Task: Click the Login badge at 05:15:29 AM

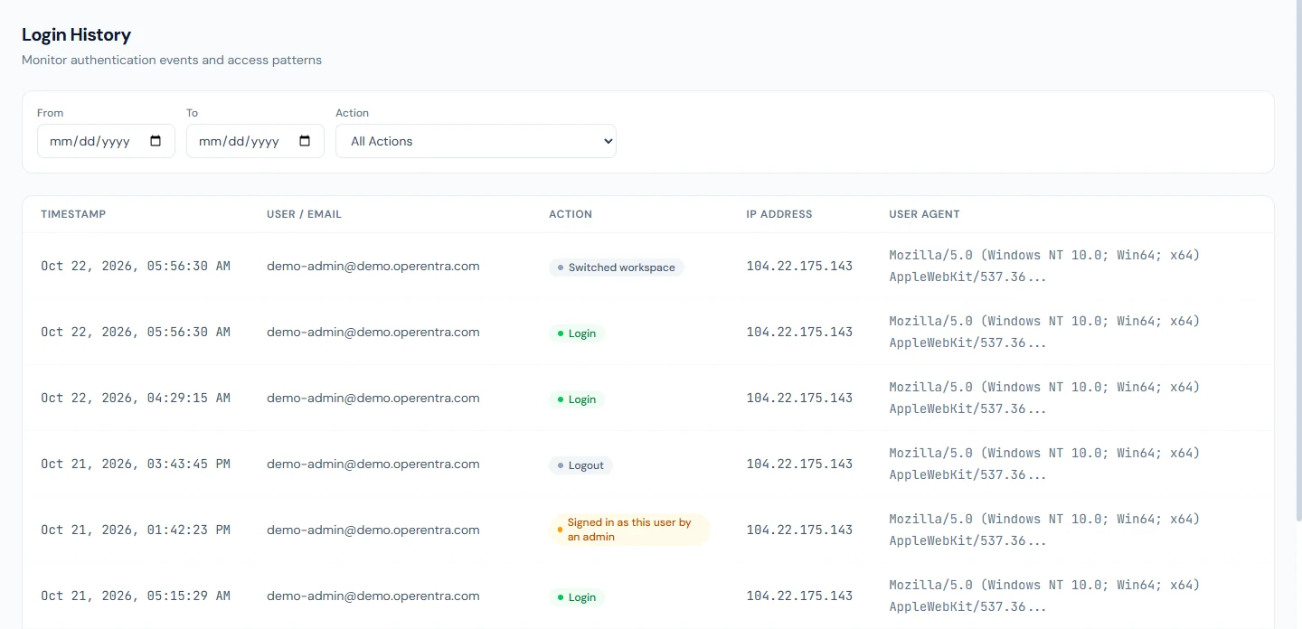Action: [x=576, y=597]
